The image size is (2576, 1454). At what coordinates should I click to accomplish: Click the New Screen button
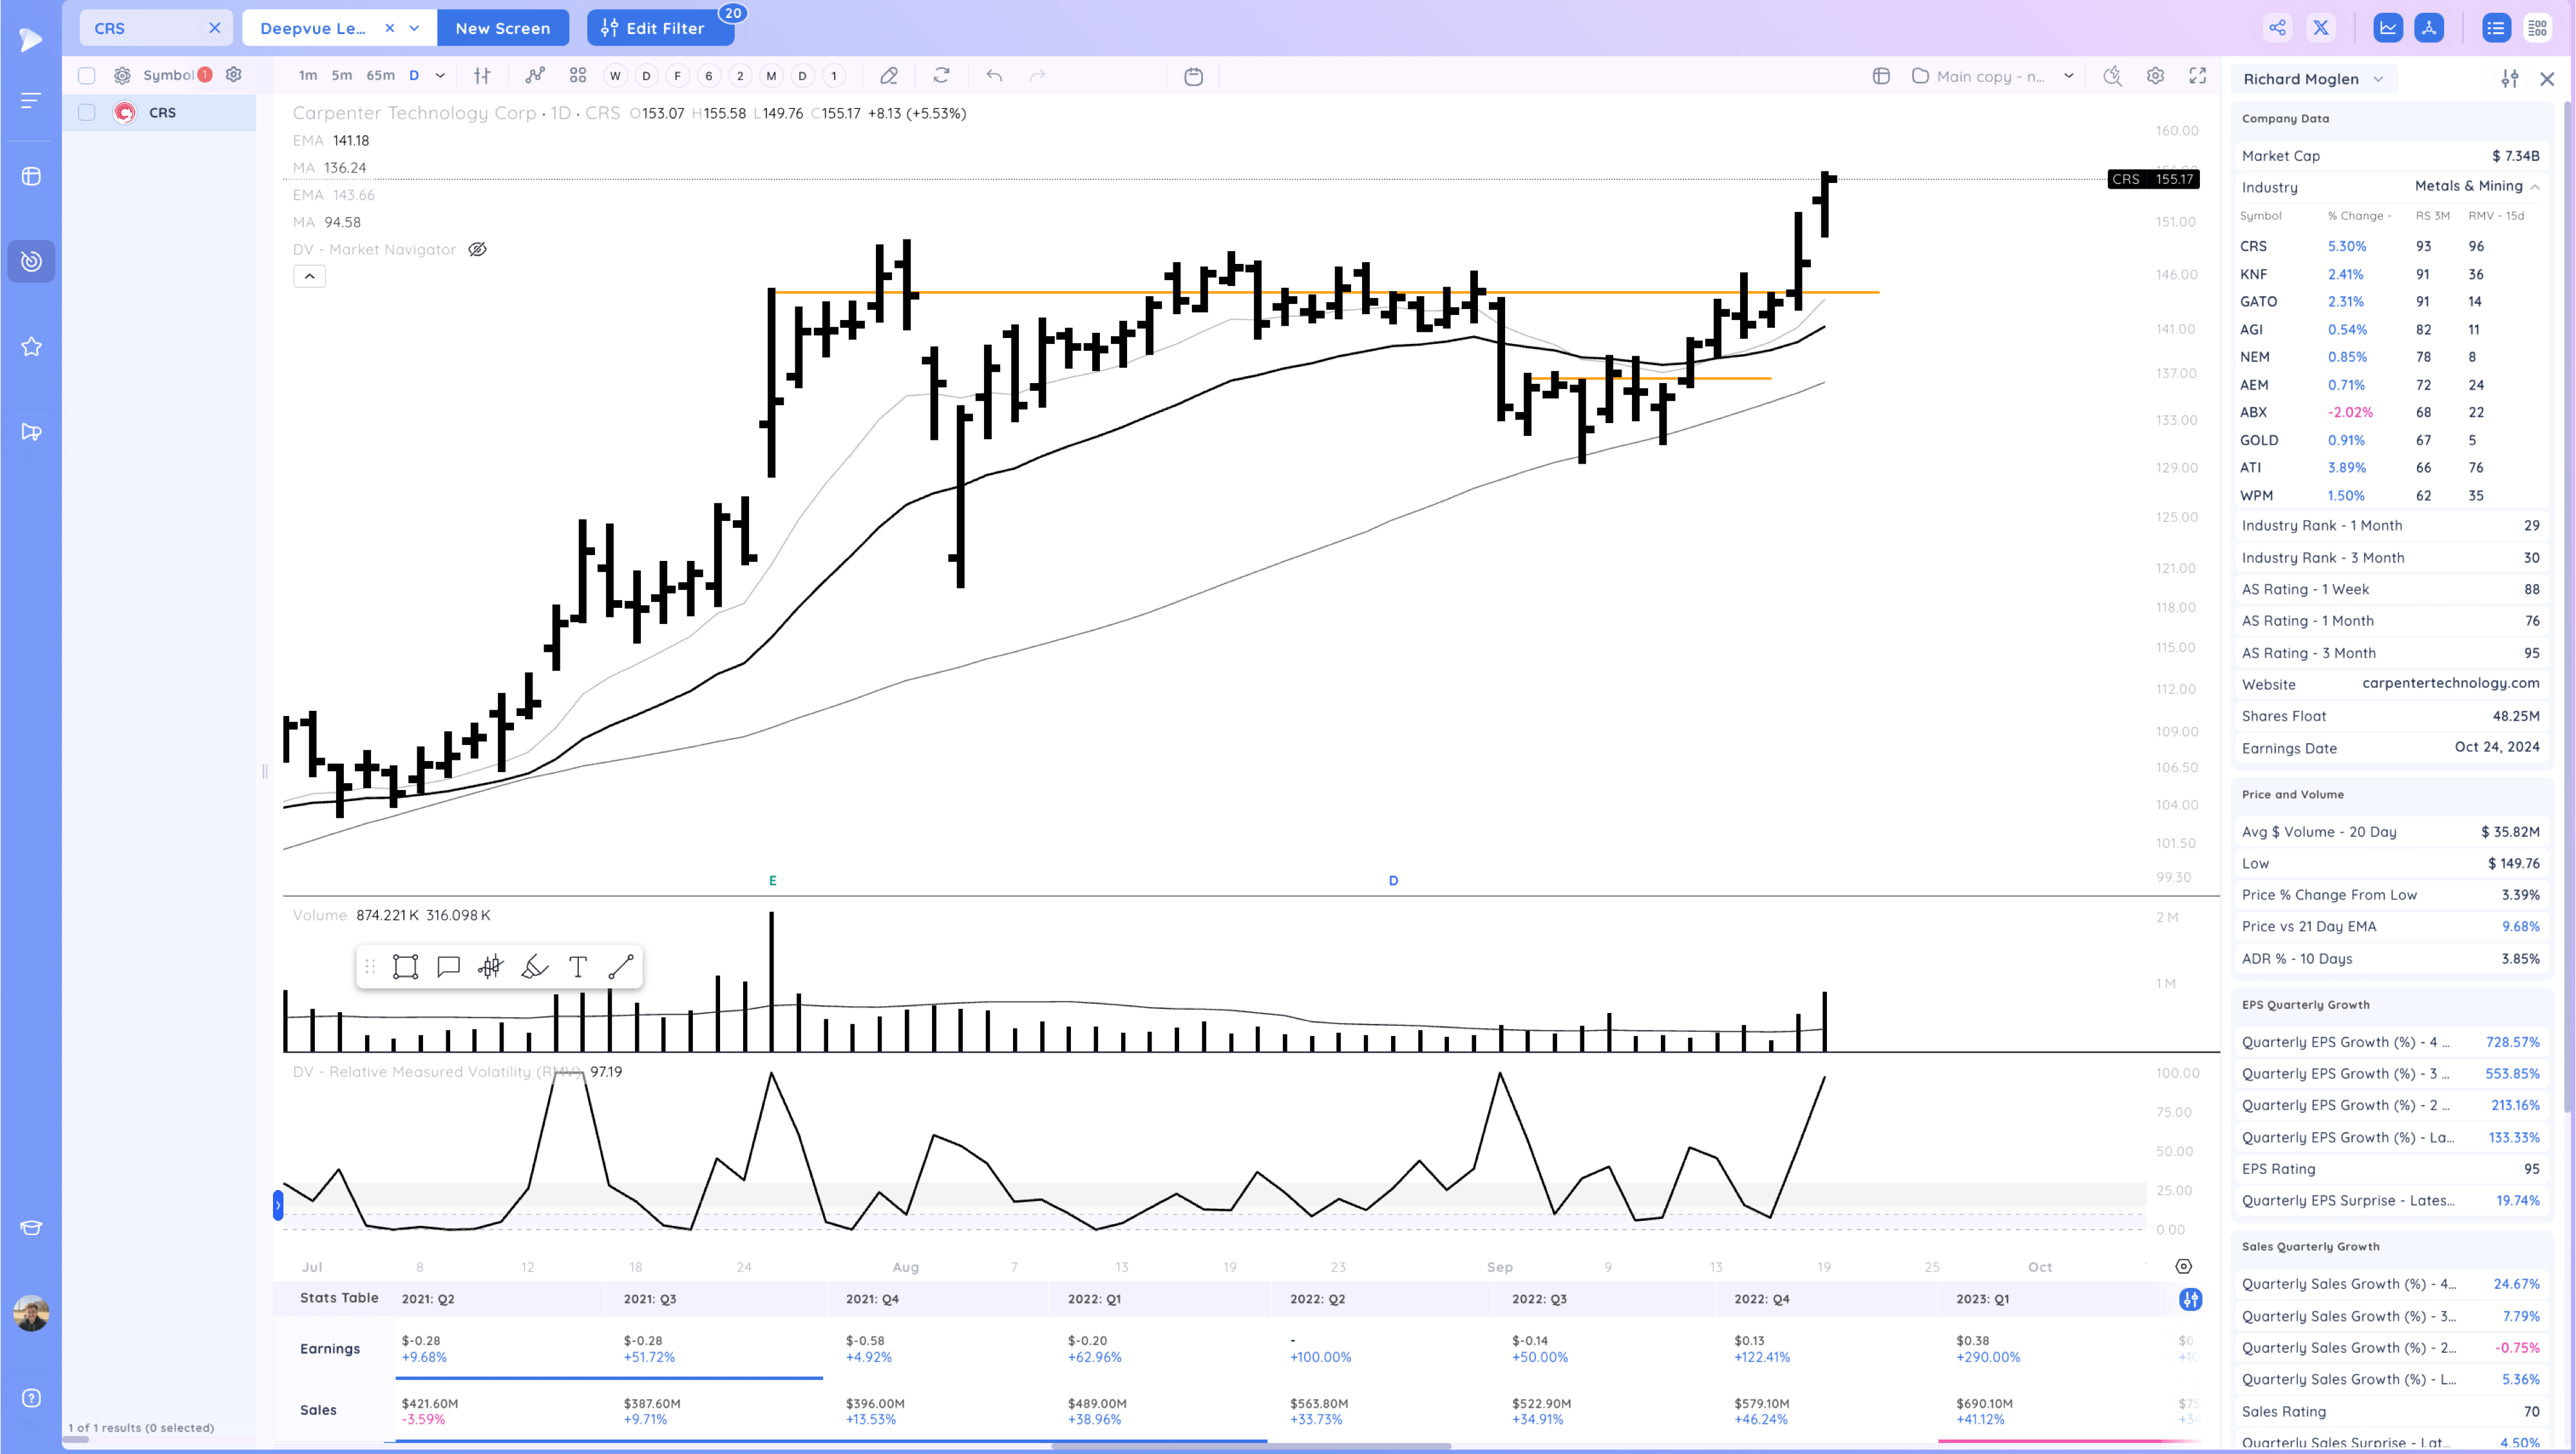click(x=502, y=28)
